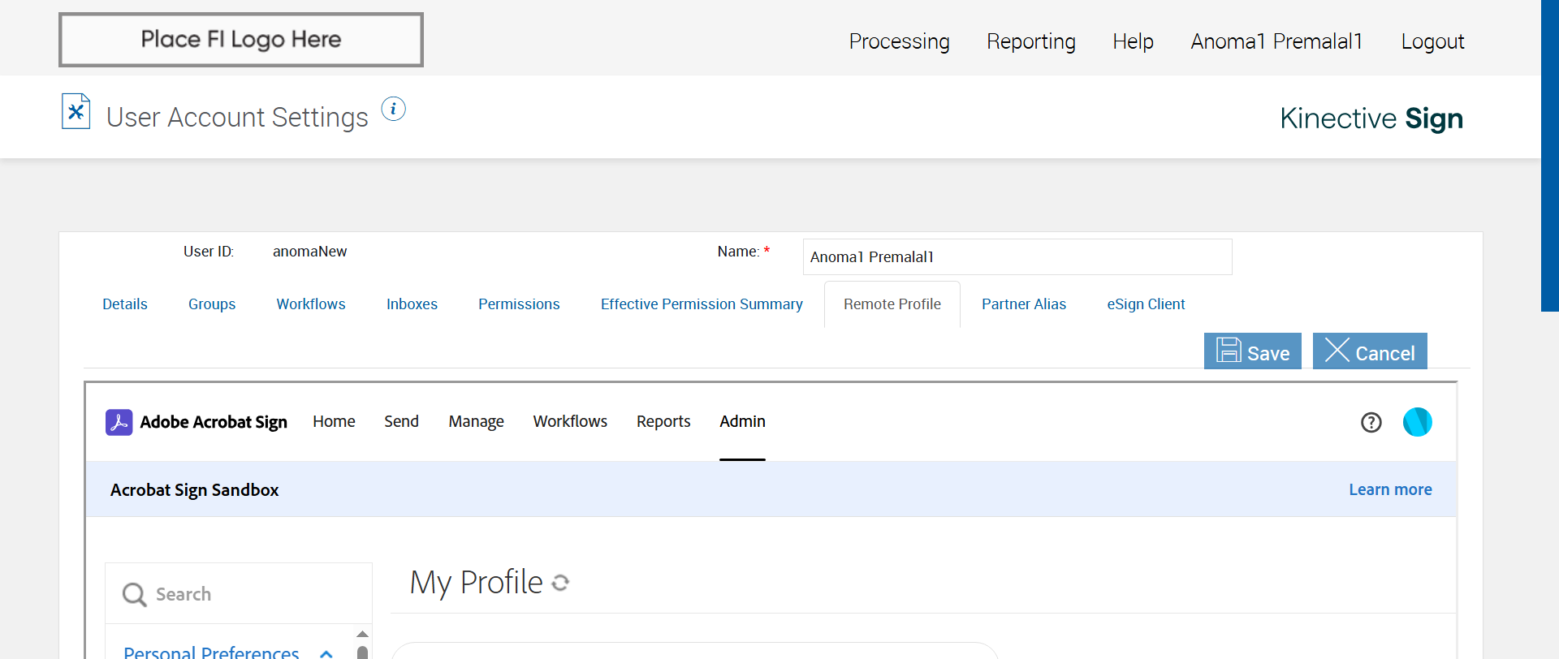The height and width of the screenshot is (659, 1559).
Task: Open the Acrobat Sign user avatar menu
Action: click(x=1418, y=422)
